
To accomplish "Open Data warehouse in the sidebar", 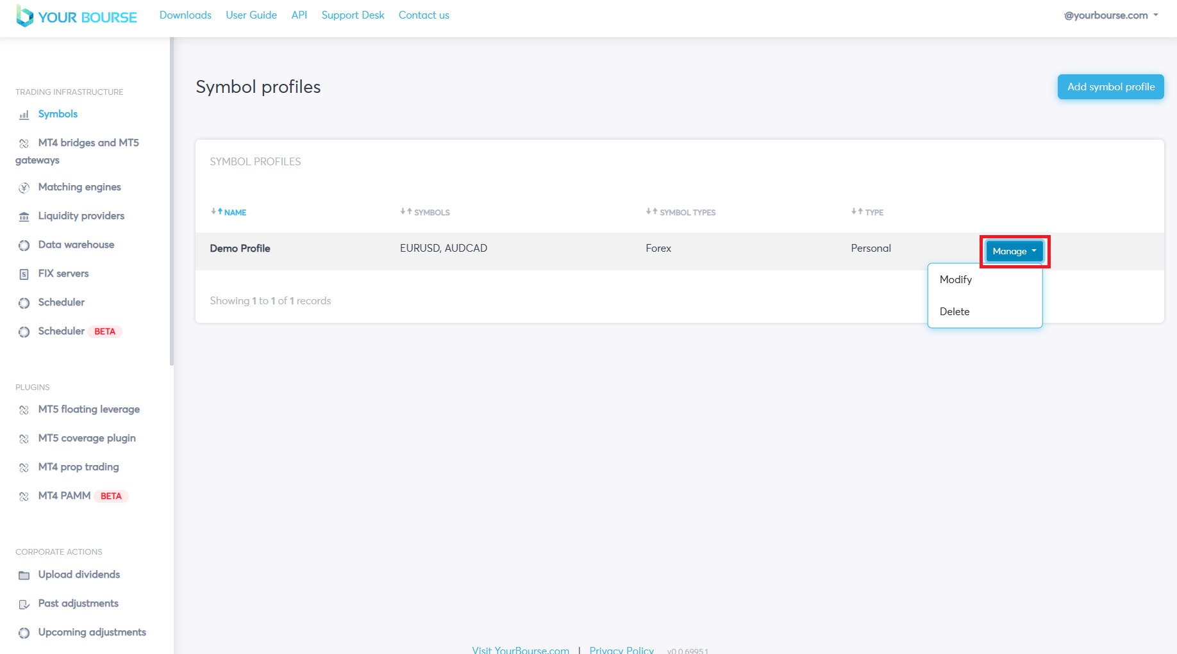I will click(76, 245).
